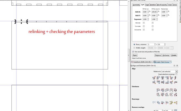Click the Create button
Viewport: 181px width, 111px height.
click(174, 55)
